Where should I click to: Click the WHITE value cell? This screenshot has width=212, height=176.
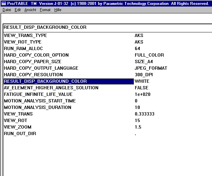click(142, 81)
